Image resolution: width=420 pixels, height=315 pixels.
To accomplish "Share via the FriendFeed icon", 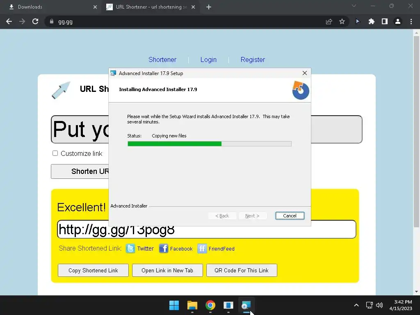I will click(202, 249).
